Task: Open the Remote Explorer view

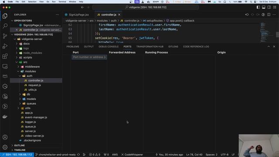Action: coord(5,66)
